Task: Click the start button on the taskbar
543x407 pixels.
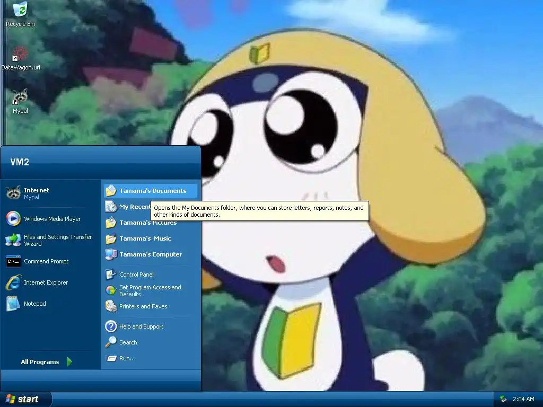Action: [25, 399]
